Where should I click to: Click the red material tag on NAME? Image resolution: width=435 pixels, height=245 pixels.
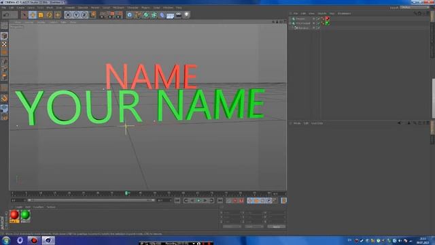[x=328, y=18]
